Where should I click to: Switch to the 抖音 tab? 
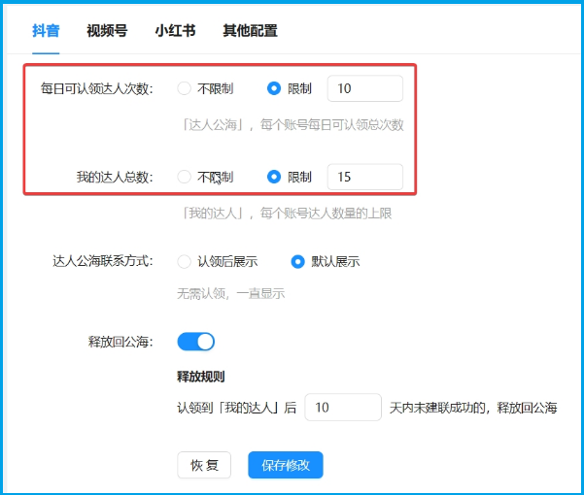(46, 30)
